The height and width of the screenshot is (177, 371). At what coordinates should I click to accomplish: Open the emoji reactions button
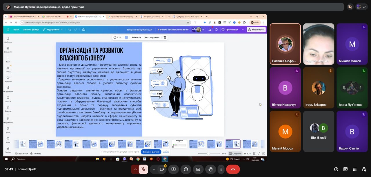point(186,169)
